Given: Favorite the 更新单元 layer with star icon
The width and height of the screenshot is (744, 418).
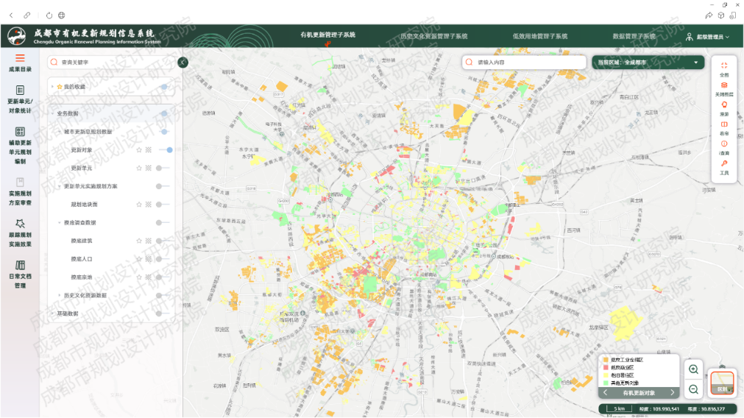Looking at the screenshot, I should click(x=139, y=168).
